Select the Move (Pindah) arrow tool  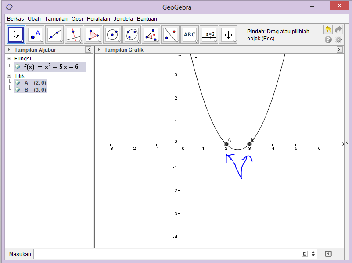[16, 35]
